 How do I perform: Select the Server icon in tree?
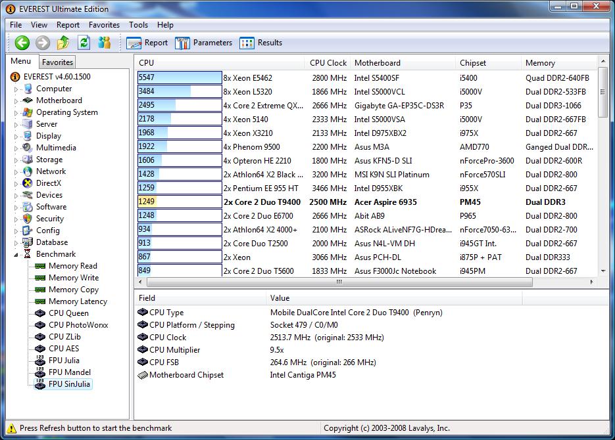(x=28, y=124)
